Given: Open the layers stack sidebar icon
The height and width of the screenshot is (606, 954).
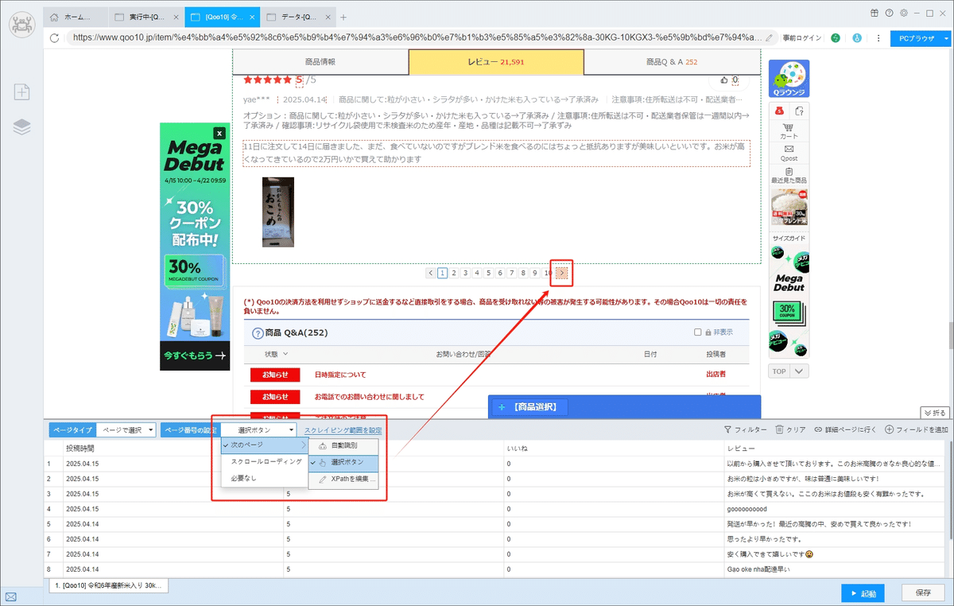Looking at the screenshot, I should [x=21, y=127].
